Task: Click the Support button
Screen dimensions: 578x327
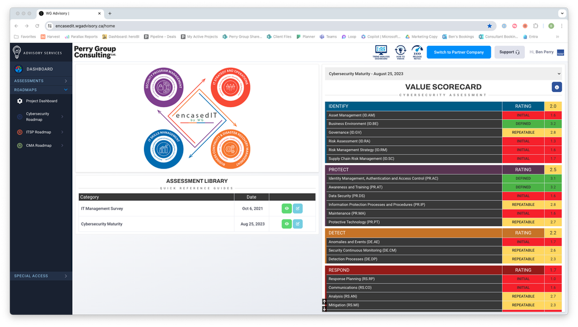Action: click(x=509, y=52)
